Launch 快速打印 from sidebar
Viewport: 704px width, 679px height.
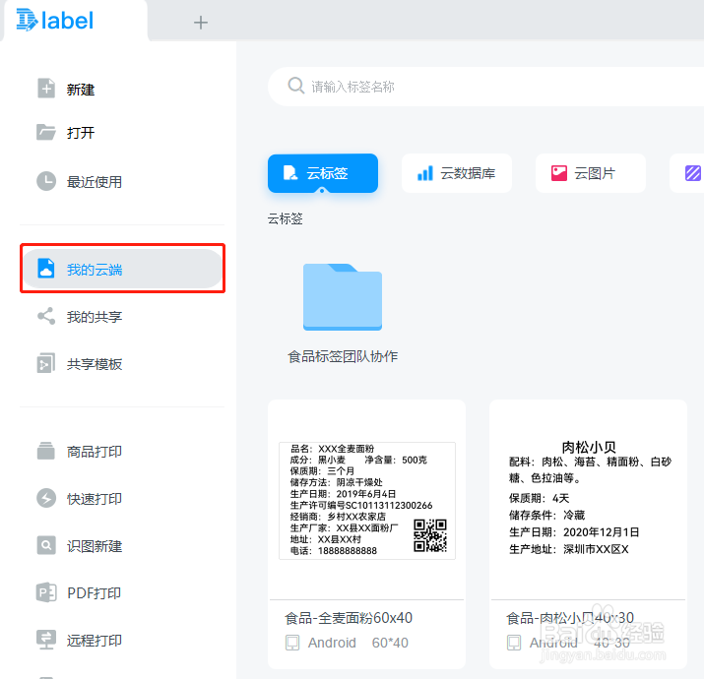point(95,499)
